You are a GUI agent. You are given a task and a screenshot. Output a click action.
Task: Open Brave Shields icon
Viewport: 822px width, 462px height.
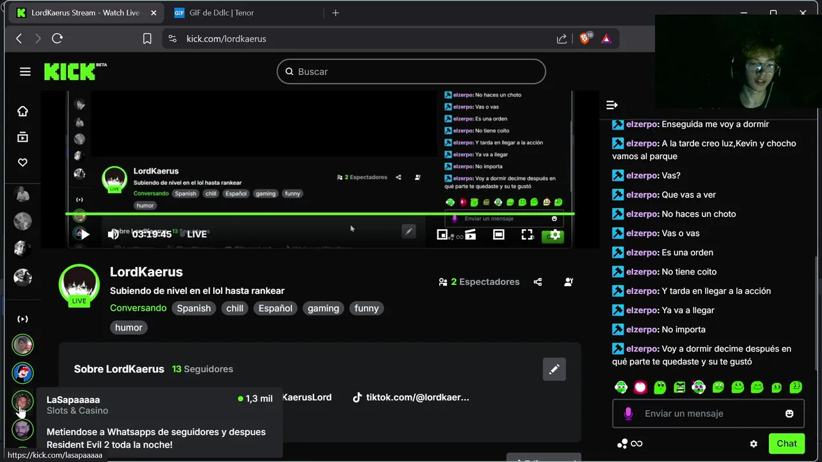pos(585,38)
